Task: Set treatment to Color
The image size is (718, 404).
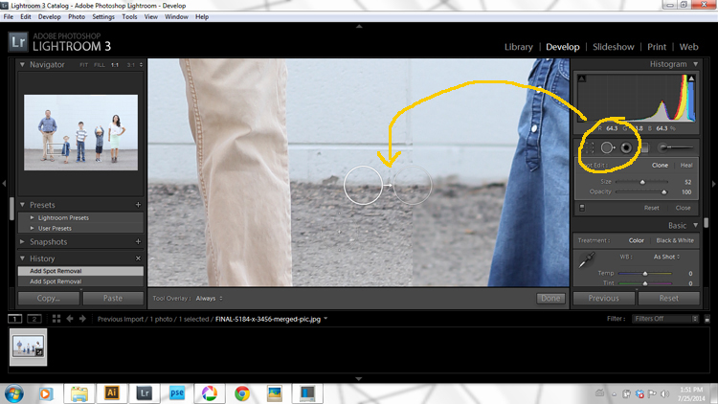Action: tap(636, 240)
